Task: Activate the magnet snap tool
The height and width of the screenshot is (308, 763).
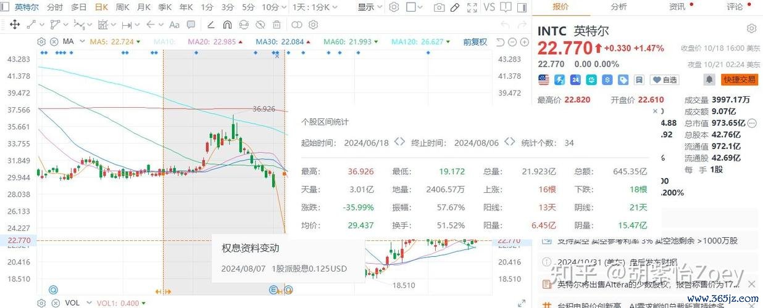Action: 227,25
